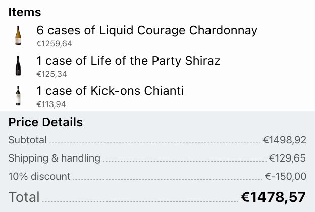Screen dimensions: 315x212
Task: Click the Price Details heading
Action: [x=45, y=122]
